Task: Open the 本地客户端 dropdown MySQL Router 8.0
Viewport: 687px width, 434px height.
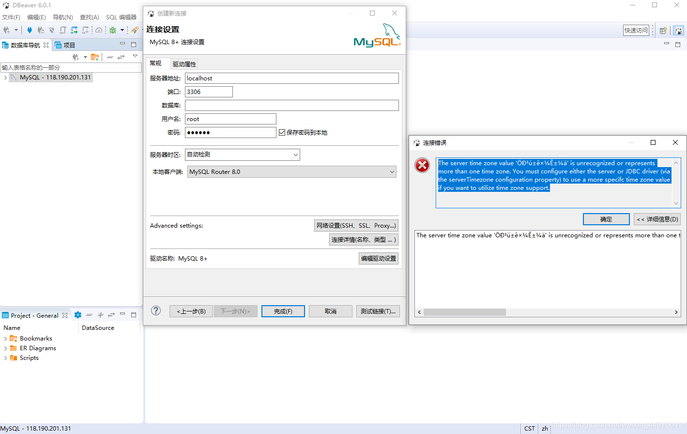Action: (x=292, y=171)
